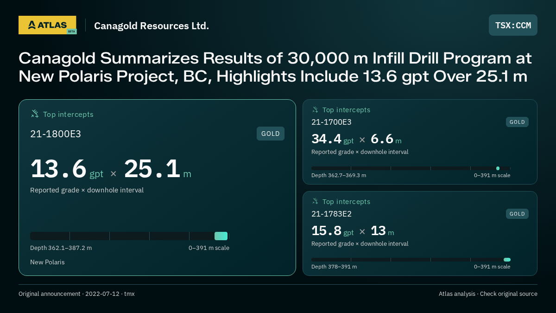Click 'Depth 362.7–369.3 m' label
556x313 pixels.
tap(339, 175)
